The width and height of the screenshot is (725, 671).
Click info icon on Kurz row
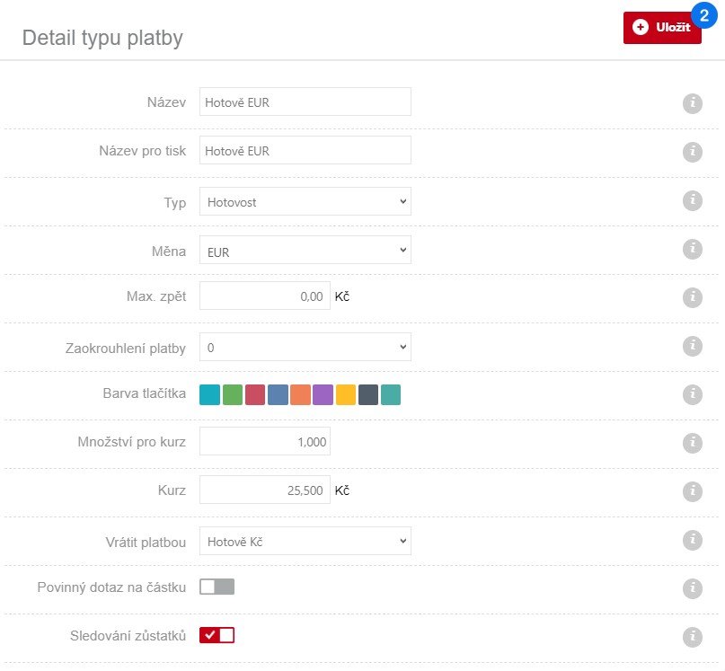(692, 491)
